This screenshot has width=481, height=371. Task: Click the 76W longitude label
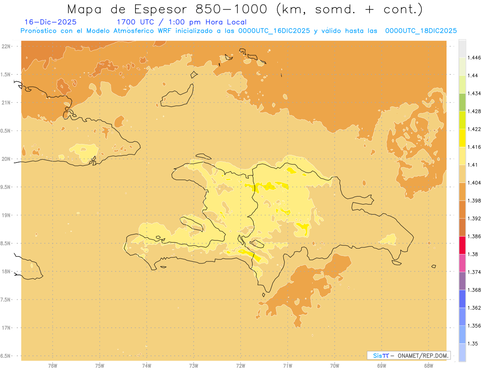coord(53,365)
